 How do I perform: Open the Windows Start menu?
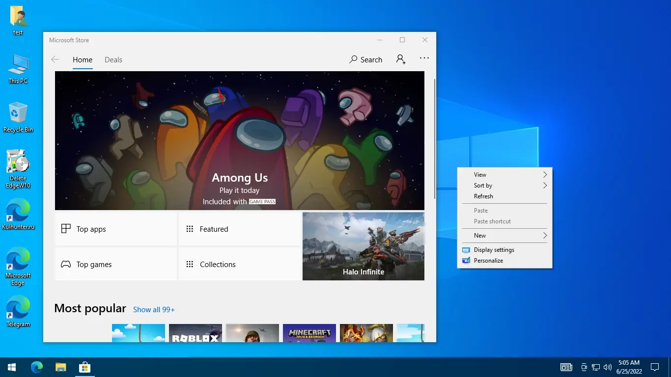tap(12, 367)
